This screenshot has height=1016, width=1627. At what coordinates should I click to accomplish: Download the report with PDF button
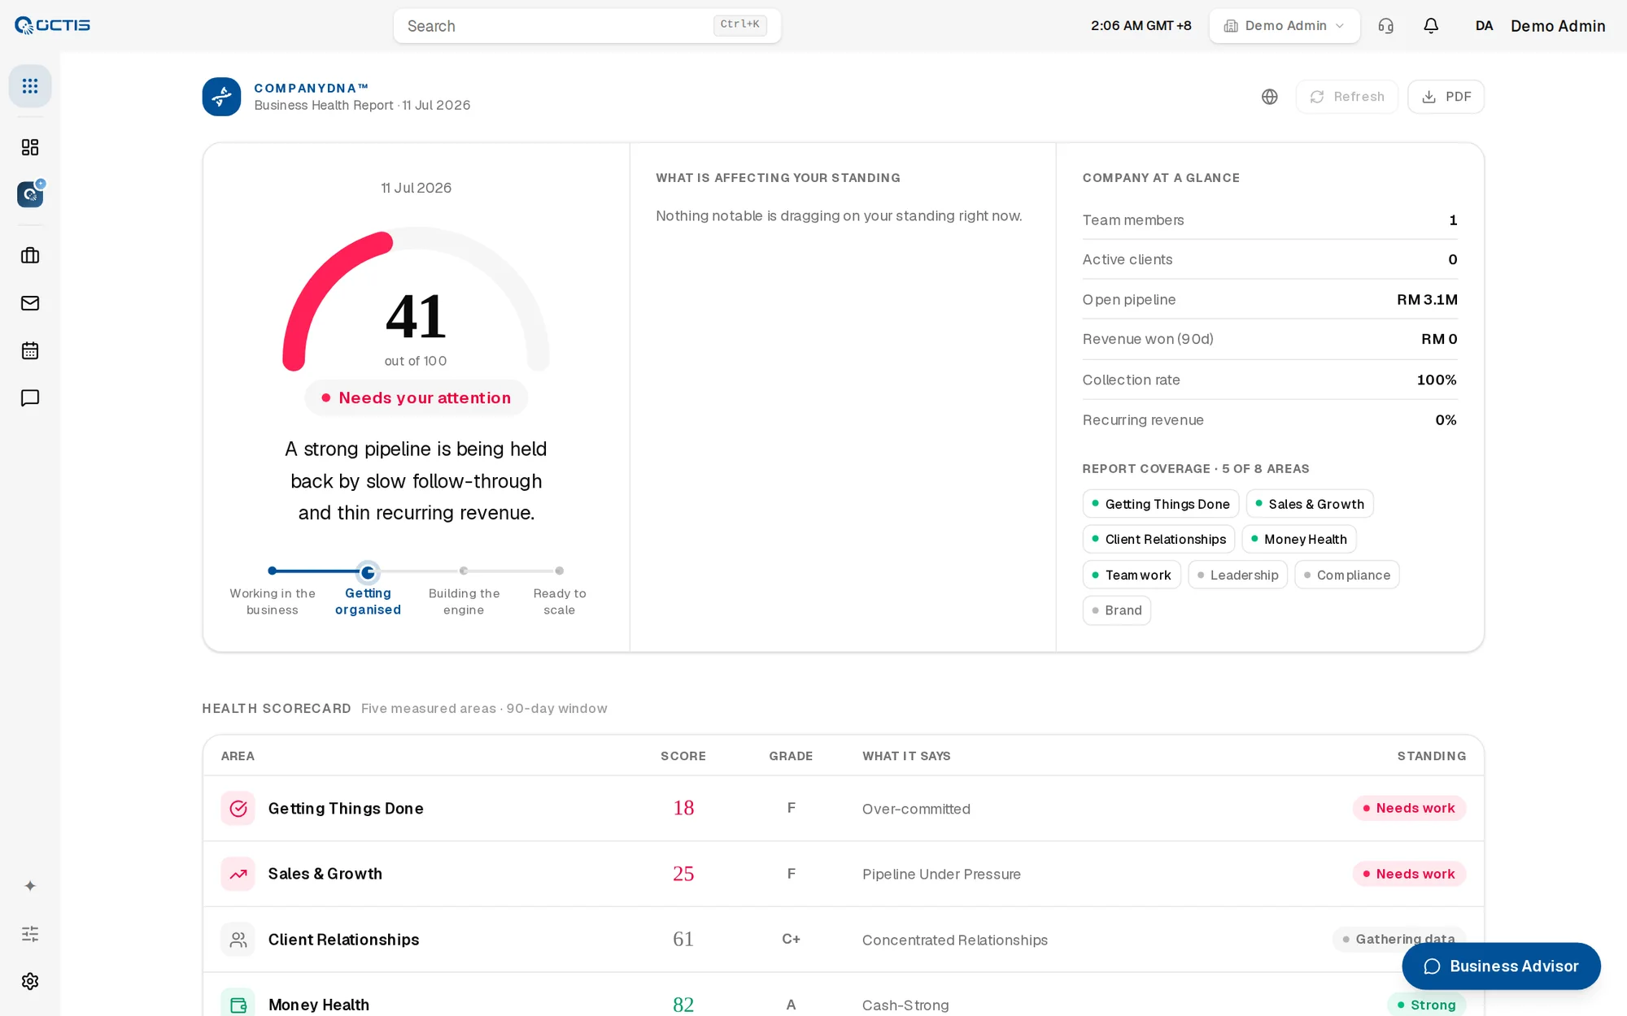1446,97
